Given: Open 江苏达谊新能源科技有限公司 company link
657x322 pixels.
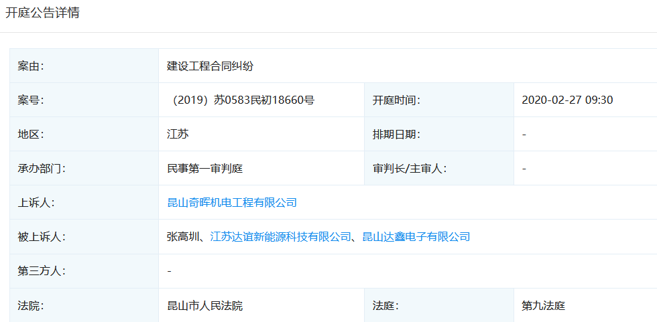Looking at the screenshot, I should (280, 237).
